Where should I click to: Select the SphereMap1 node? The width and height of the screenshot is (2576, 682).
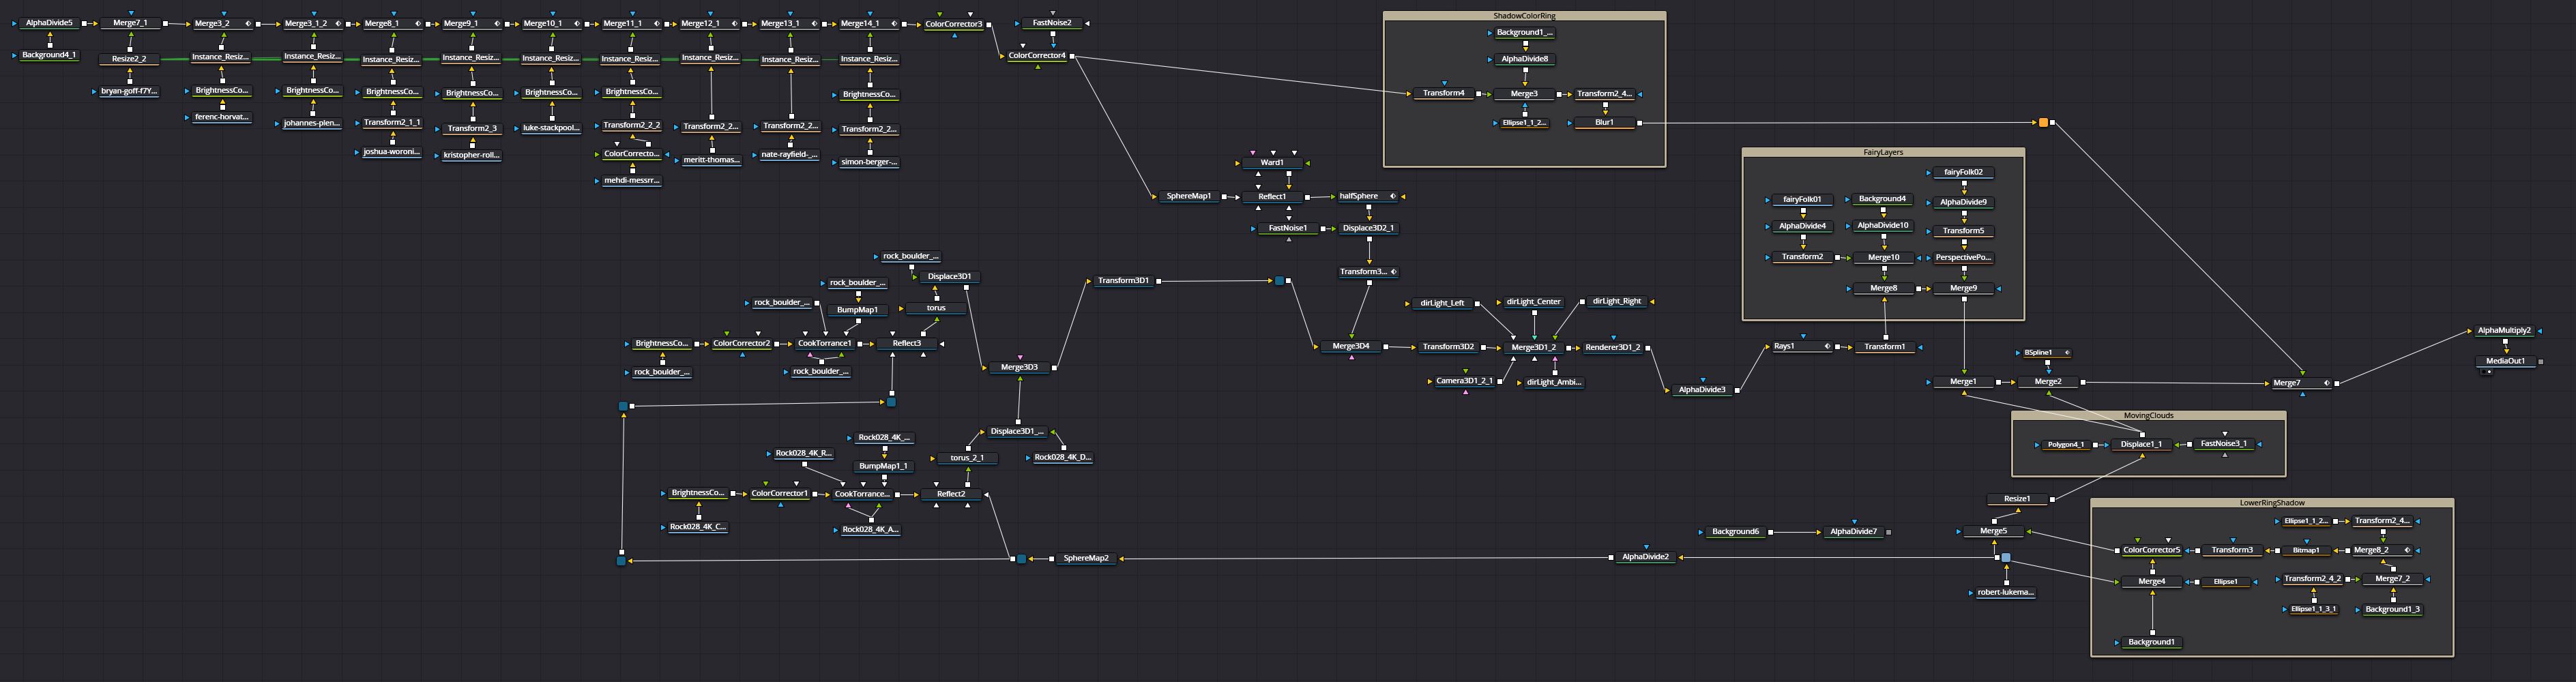1189,196
